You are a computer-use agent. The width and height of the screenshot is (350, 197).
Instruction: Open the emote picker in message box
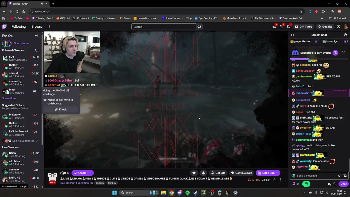339,176
